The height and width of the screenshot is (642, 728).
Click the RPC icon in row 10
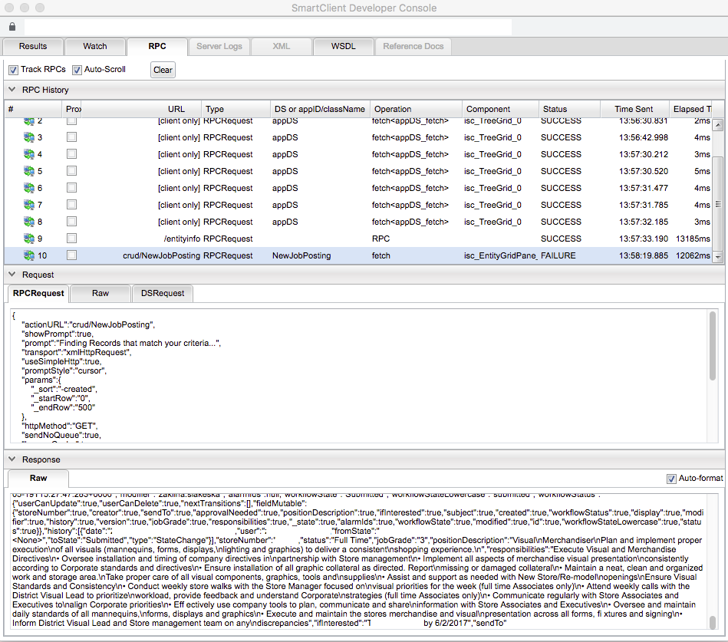pos(29,255)
